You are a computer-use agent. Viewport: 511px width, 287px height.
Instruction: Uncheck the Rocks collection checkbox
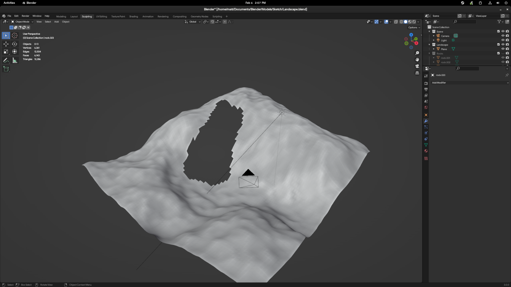[x=498, y=53]
